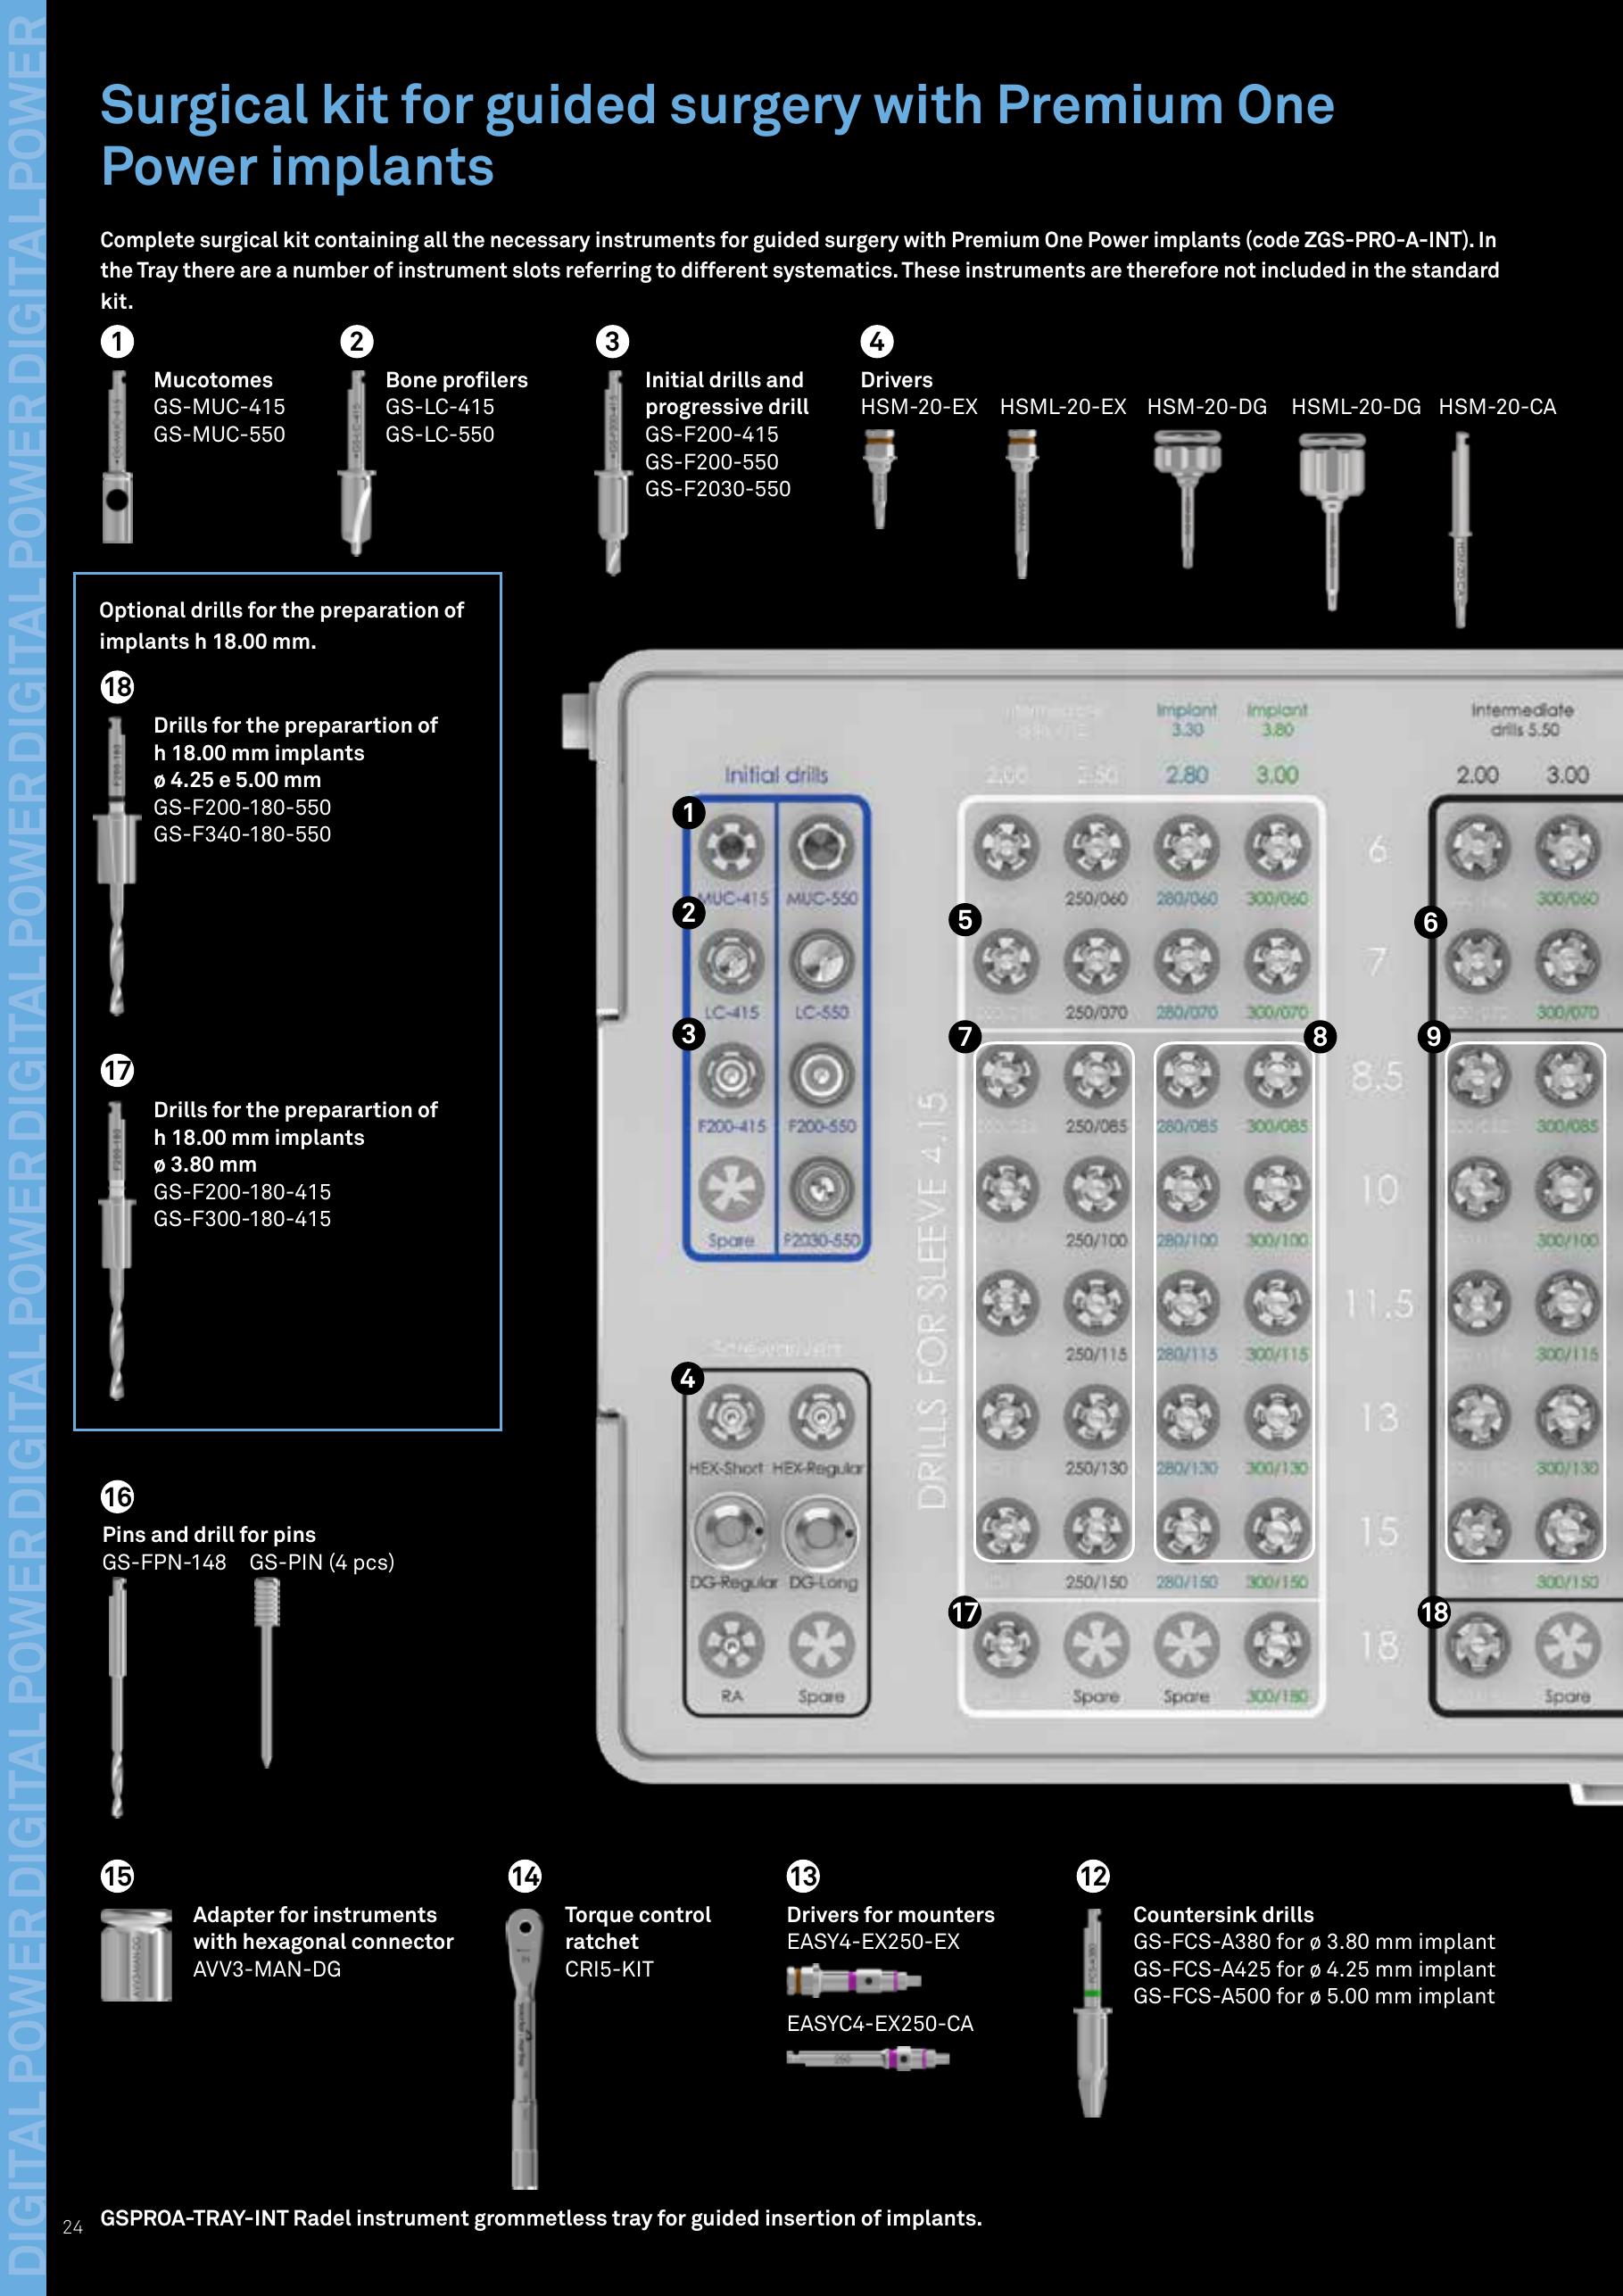Click the F200-550 slot on the tray

[822, 1075]
